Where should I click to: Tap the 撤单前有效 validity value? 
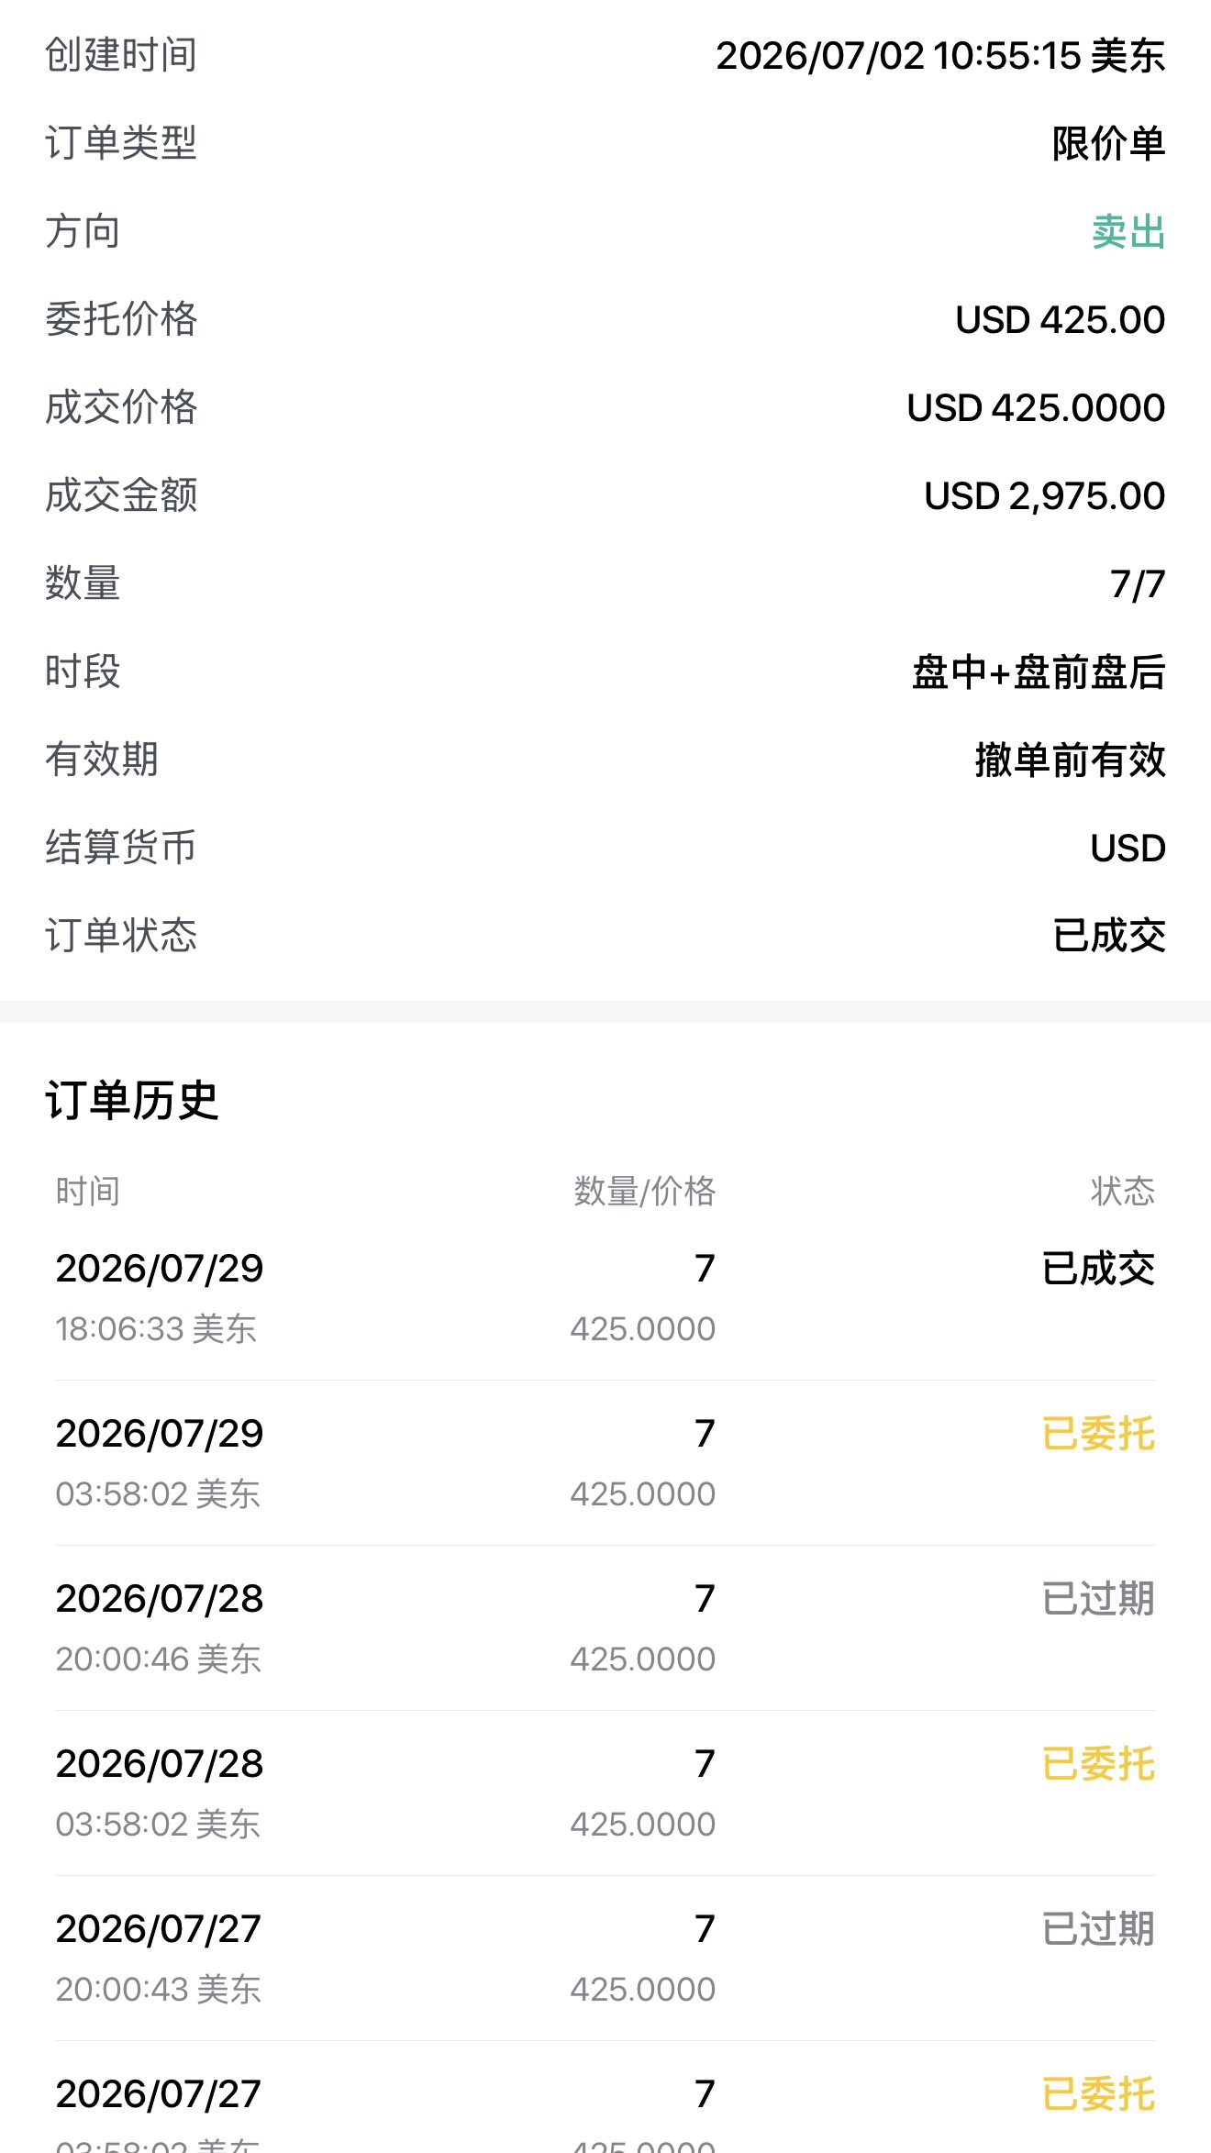1070,760
